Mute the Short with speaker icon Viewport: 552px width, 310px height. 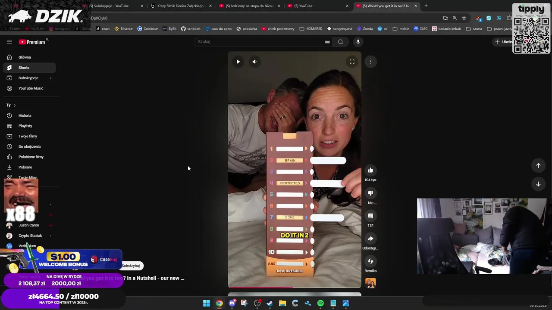pyautogui.click(x=254, y=62)
